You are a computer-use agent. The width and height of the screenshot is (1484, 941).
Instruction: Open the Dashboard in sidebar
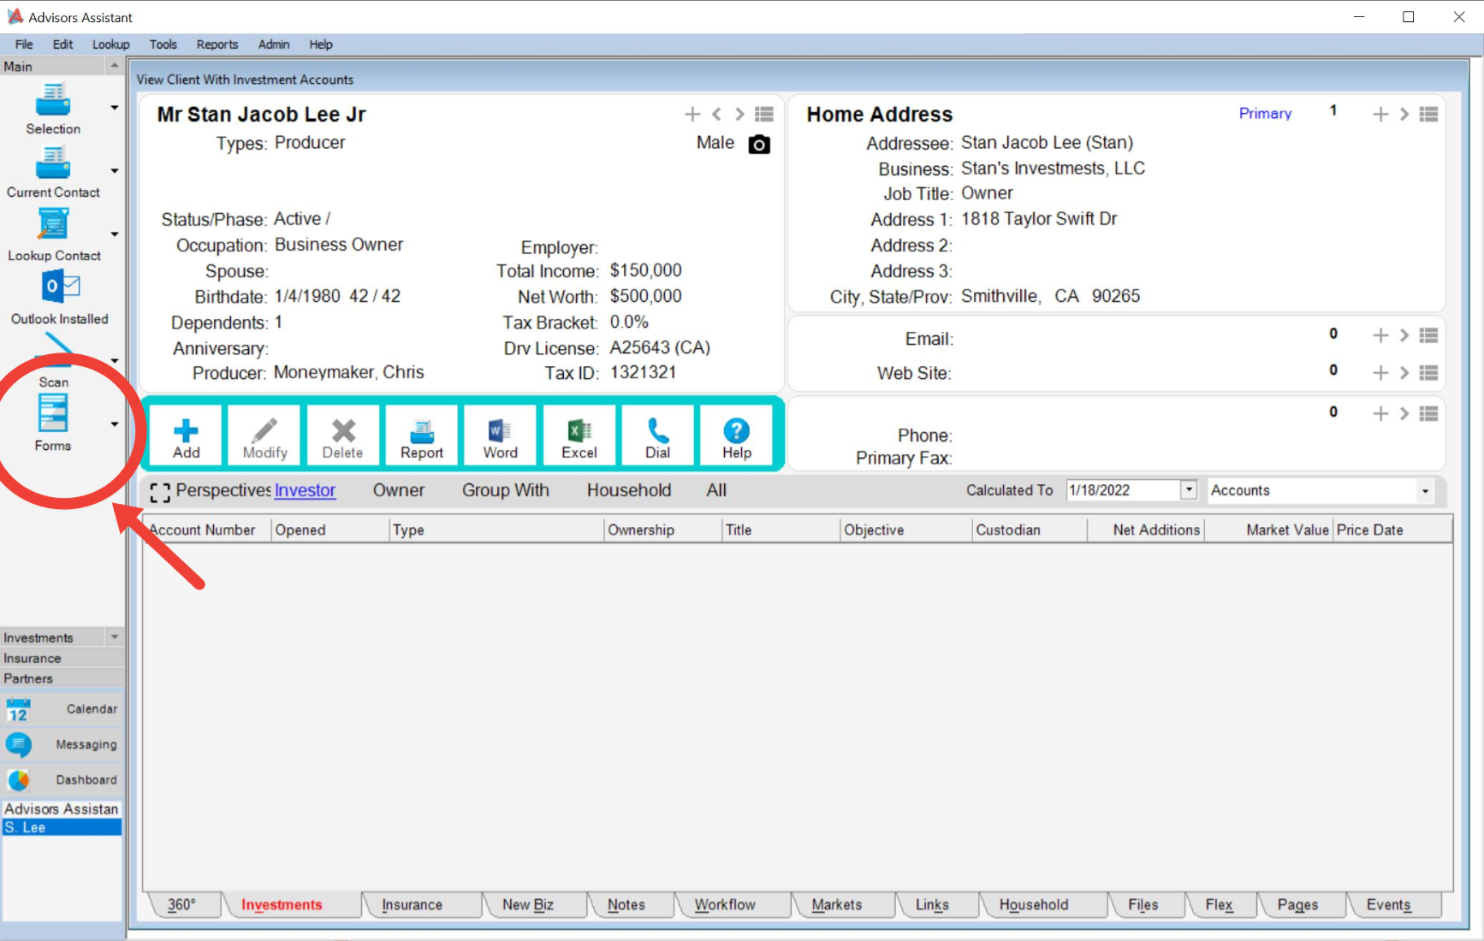click(x=62, y=779)
